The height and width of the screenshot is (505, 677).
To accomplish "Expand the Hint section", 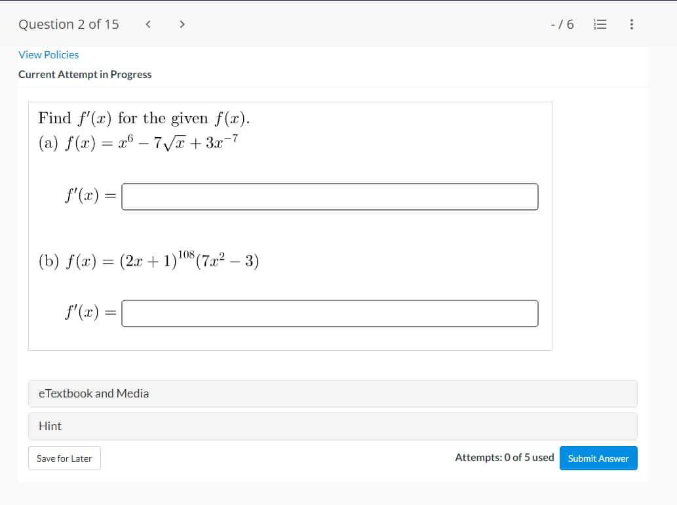I will point(50,426).
